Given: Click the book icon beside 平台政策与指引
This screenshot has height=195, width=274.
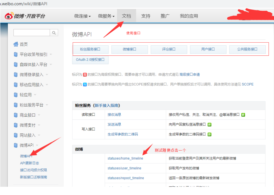Looking at the screenshot, I should point(16,55).
